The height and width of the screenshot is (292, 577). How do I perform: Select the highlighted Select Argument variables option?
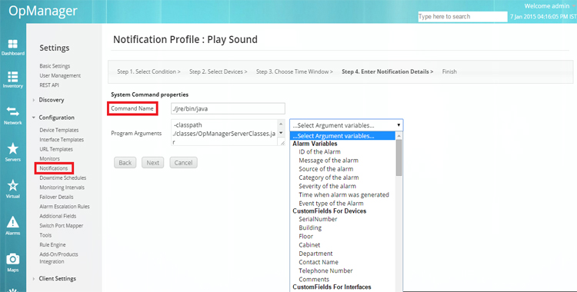coord(343,136)
